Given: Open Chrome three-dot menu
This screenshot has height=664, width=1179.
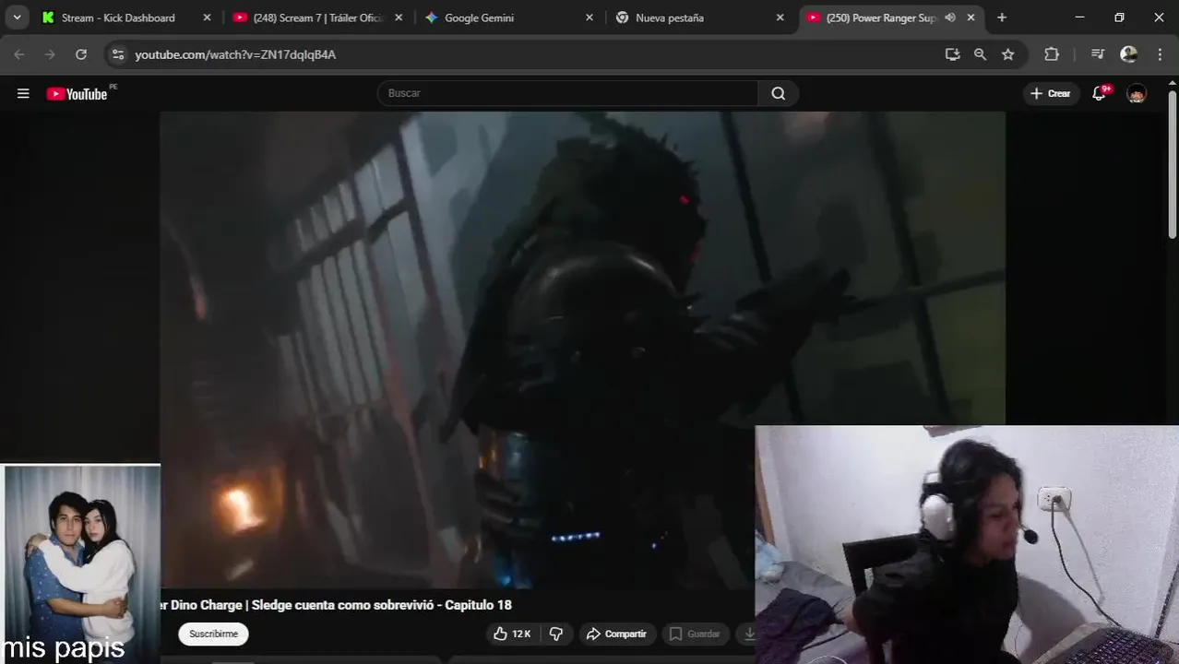Looking at the screenshot, I should pos(1160,54).
